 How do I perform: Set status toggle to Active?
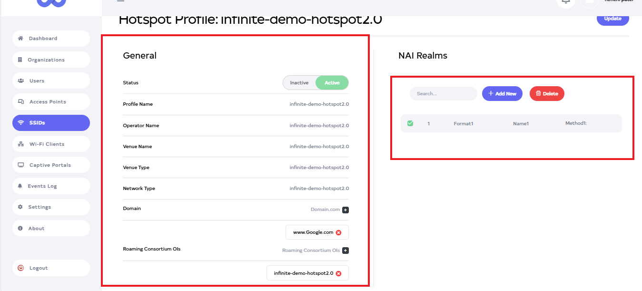coord(332,83)
